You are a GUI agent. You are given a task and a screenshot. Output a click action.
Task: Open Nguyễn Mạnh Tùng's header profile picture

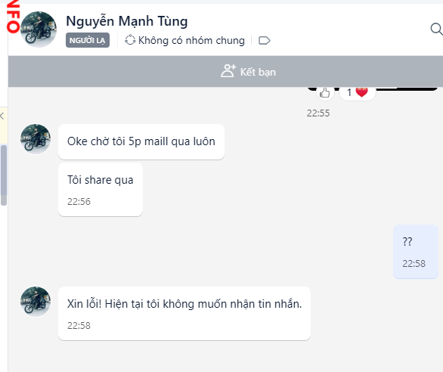[x=39, y=29]
